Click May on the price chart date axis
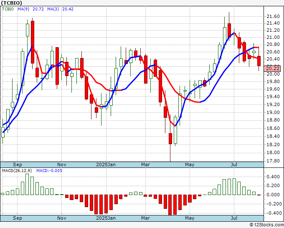 point(190,165)
